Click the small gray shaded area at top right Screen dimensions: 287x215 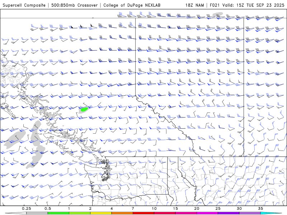click(218, 14)
